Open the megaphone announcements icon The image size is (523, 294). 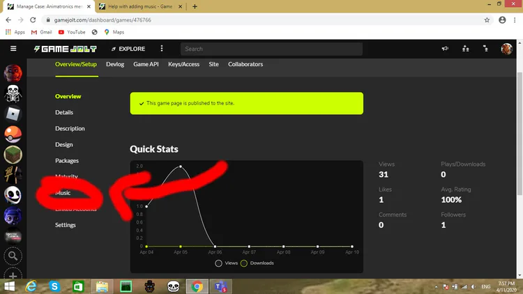[445, 49]
